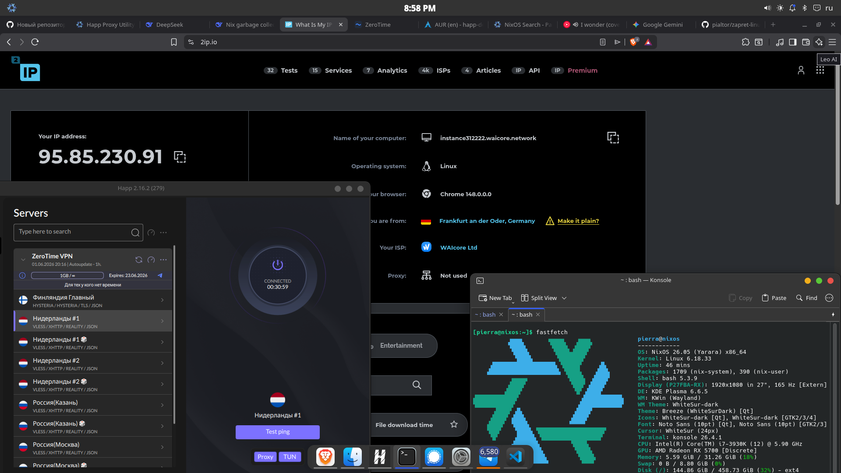Open the reader mode icon
This screenshot has height=473, width=841.
click(603, 42)
